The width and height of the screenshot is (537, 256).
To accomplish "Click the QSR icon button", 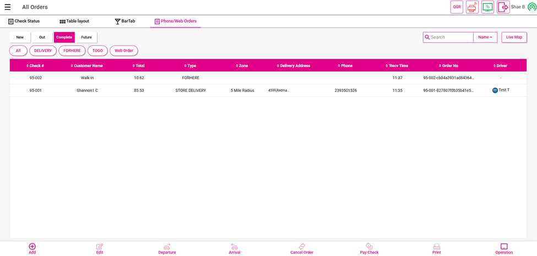I will point(457,7).
